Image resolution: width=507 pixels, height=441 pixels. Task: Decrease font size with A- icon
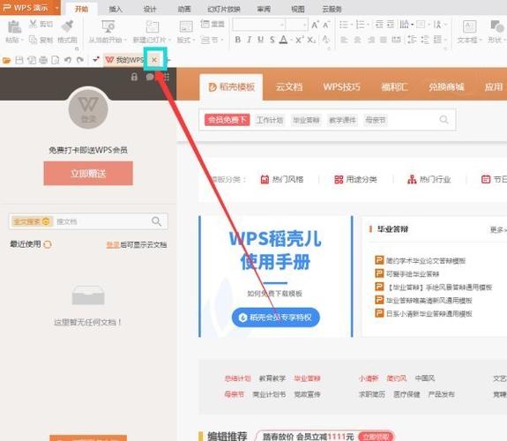(326, 25)
